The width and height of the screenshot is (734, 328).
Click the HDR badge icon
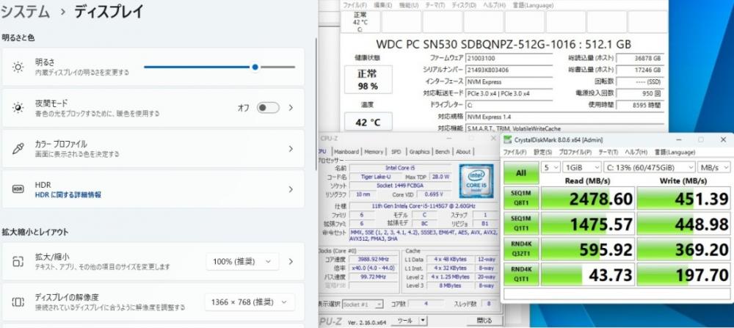(18, 189)
